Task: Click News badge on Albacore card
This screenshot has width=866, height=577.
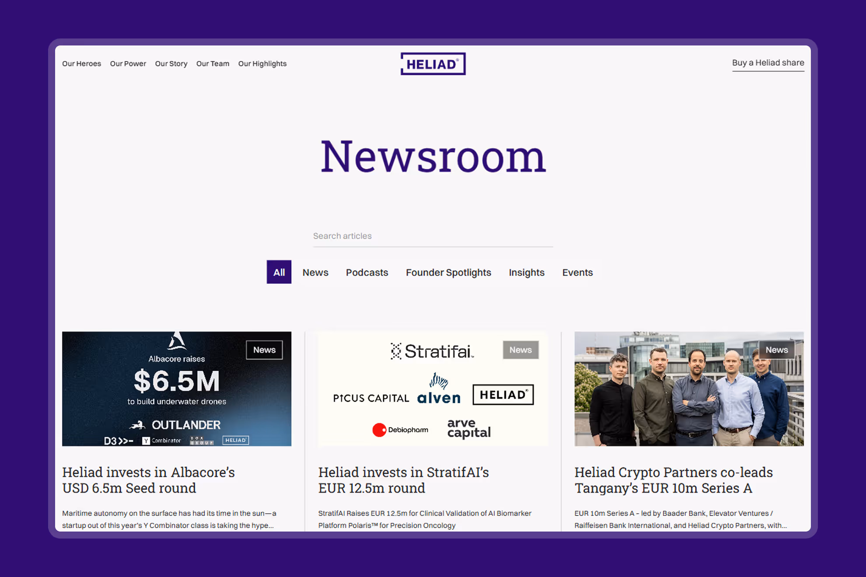Action: pyautogui.click(x=264, y=350)
